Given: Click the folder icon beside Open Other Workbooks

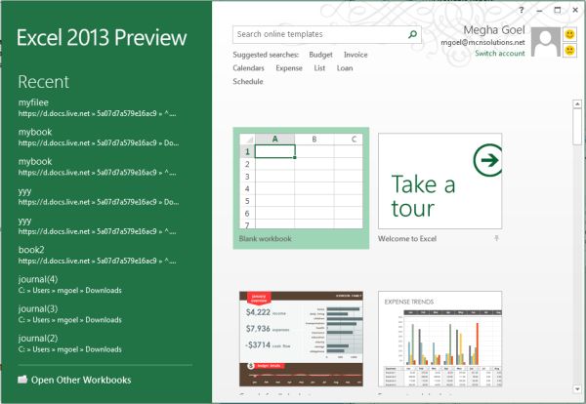Looking at the screenshot, I should pos(22,380).
